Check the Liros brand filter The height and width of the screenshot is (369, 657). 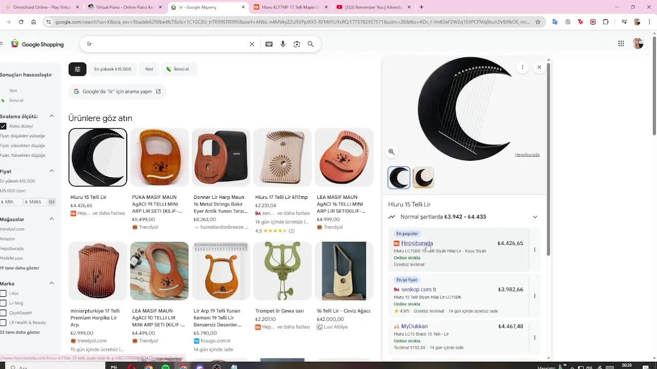(x=3, y=293)
